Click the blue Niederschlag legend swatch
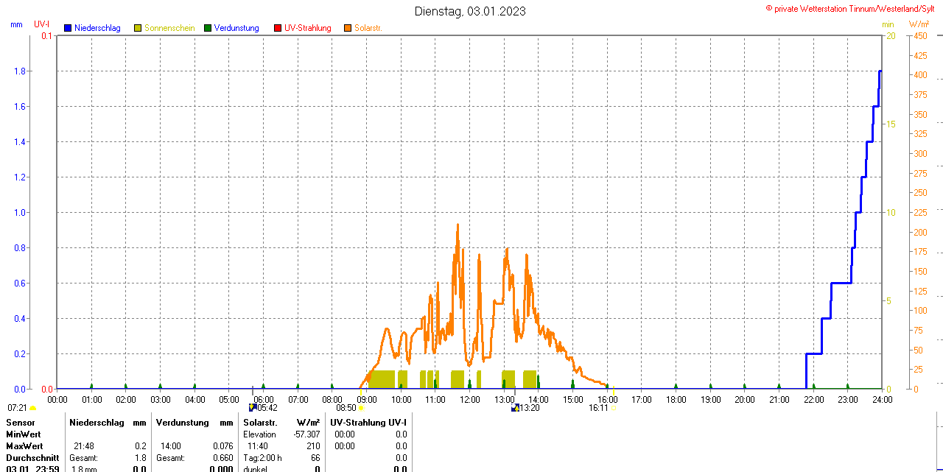943x472 pixels. tap(68, 28)
